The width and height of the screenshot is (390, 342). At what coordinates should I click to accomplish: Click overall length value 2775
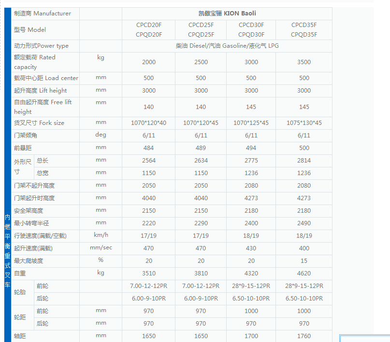pos(251,161)
